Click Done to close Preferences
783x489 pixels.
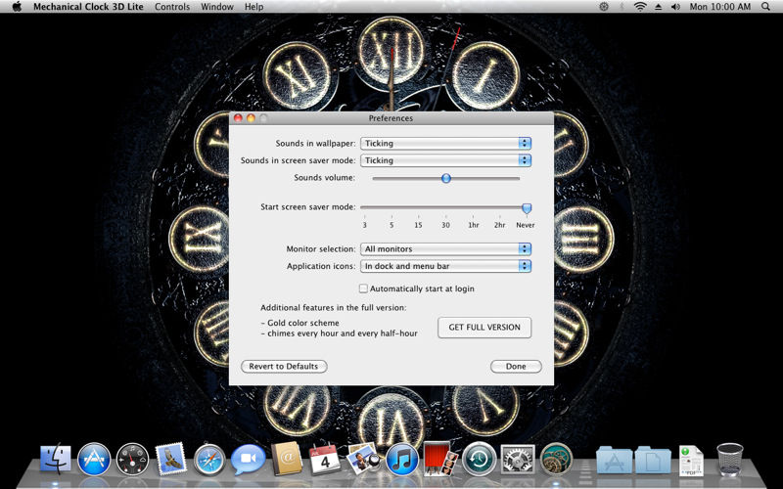516,366
